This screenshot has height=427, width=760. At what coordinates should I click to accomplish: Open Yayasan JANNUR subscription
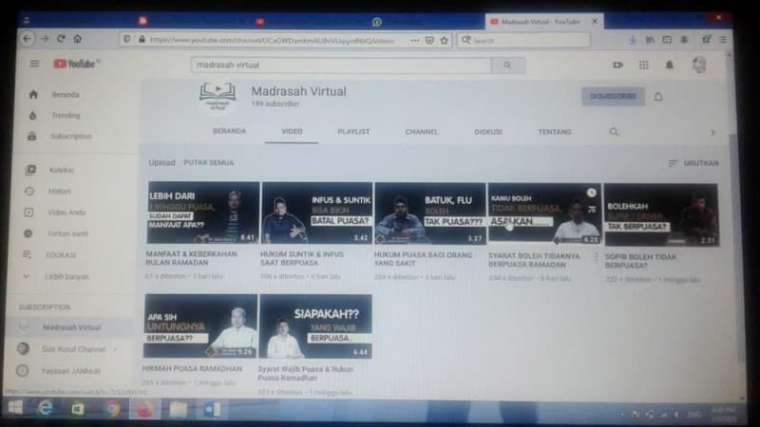[70, 371]
